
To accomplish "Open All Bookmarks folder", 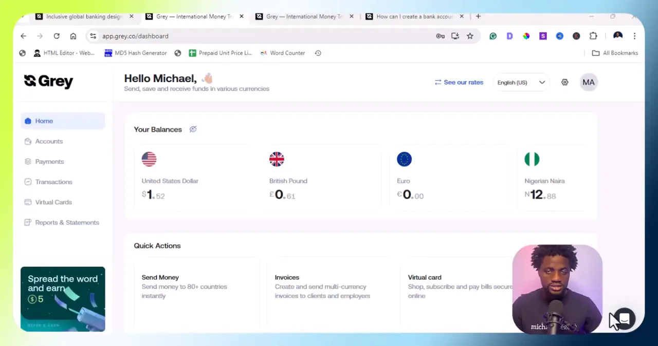I will (615, 53).
